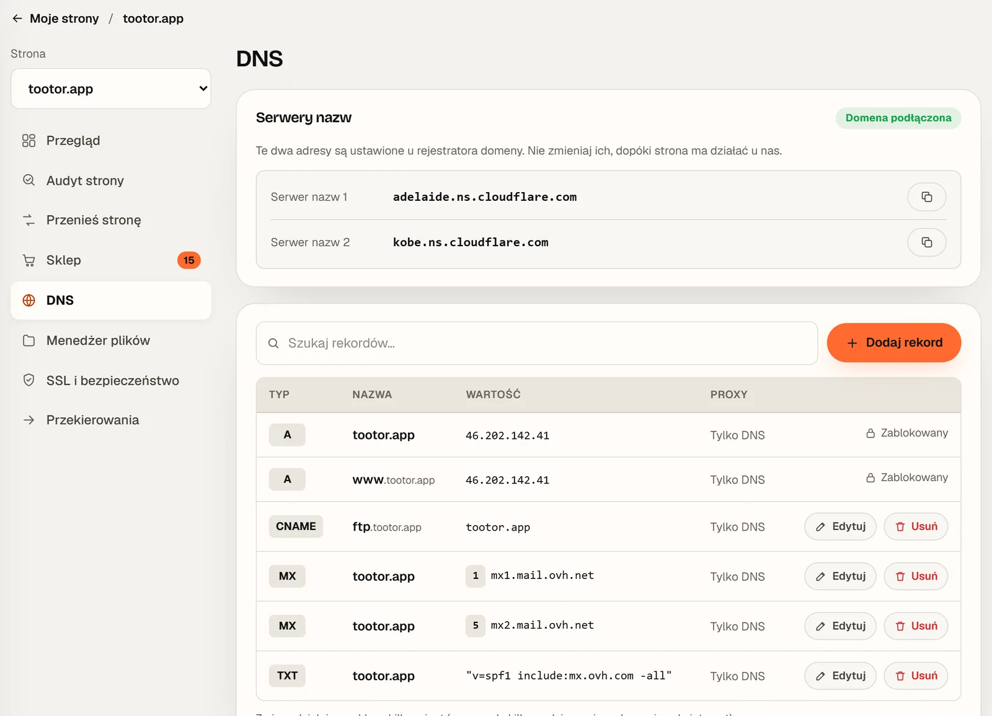Screen dimensions: 992x716
Task: Click the Moje strony breadcrumb link
Action: tap(64, 19)
